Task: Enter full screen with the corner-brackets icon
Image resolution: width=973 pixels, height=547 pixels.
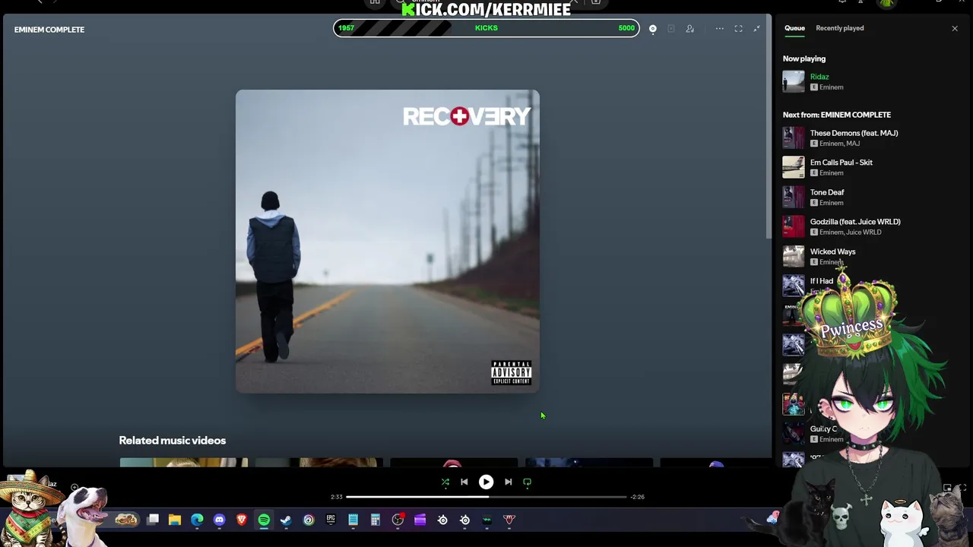Action: click(x=738, y=29)
